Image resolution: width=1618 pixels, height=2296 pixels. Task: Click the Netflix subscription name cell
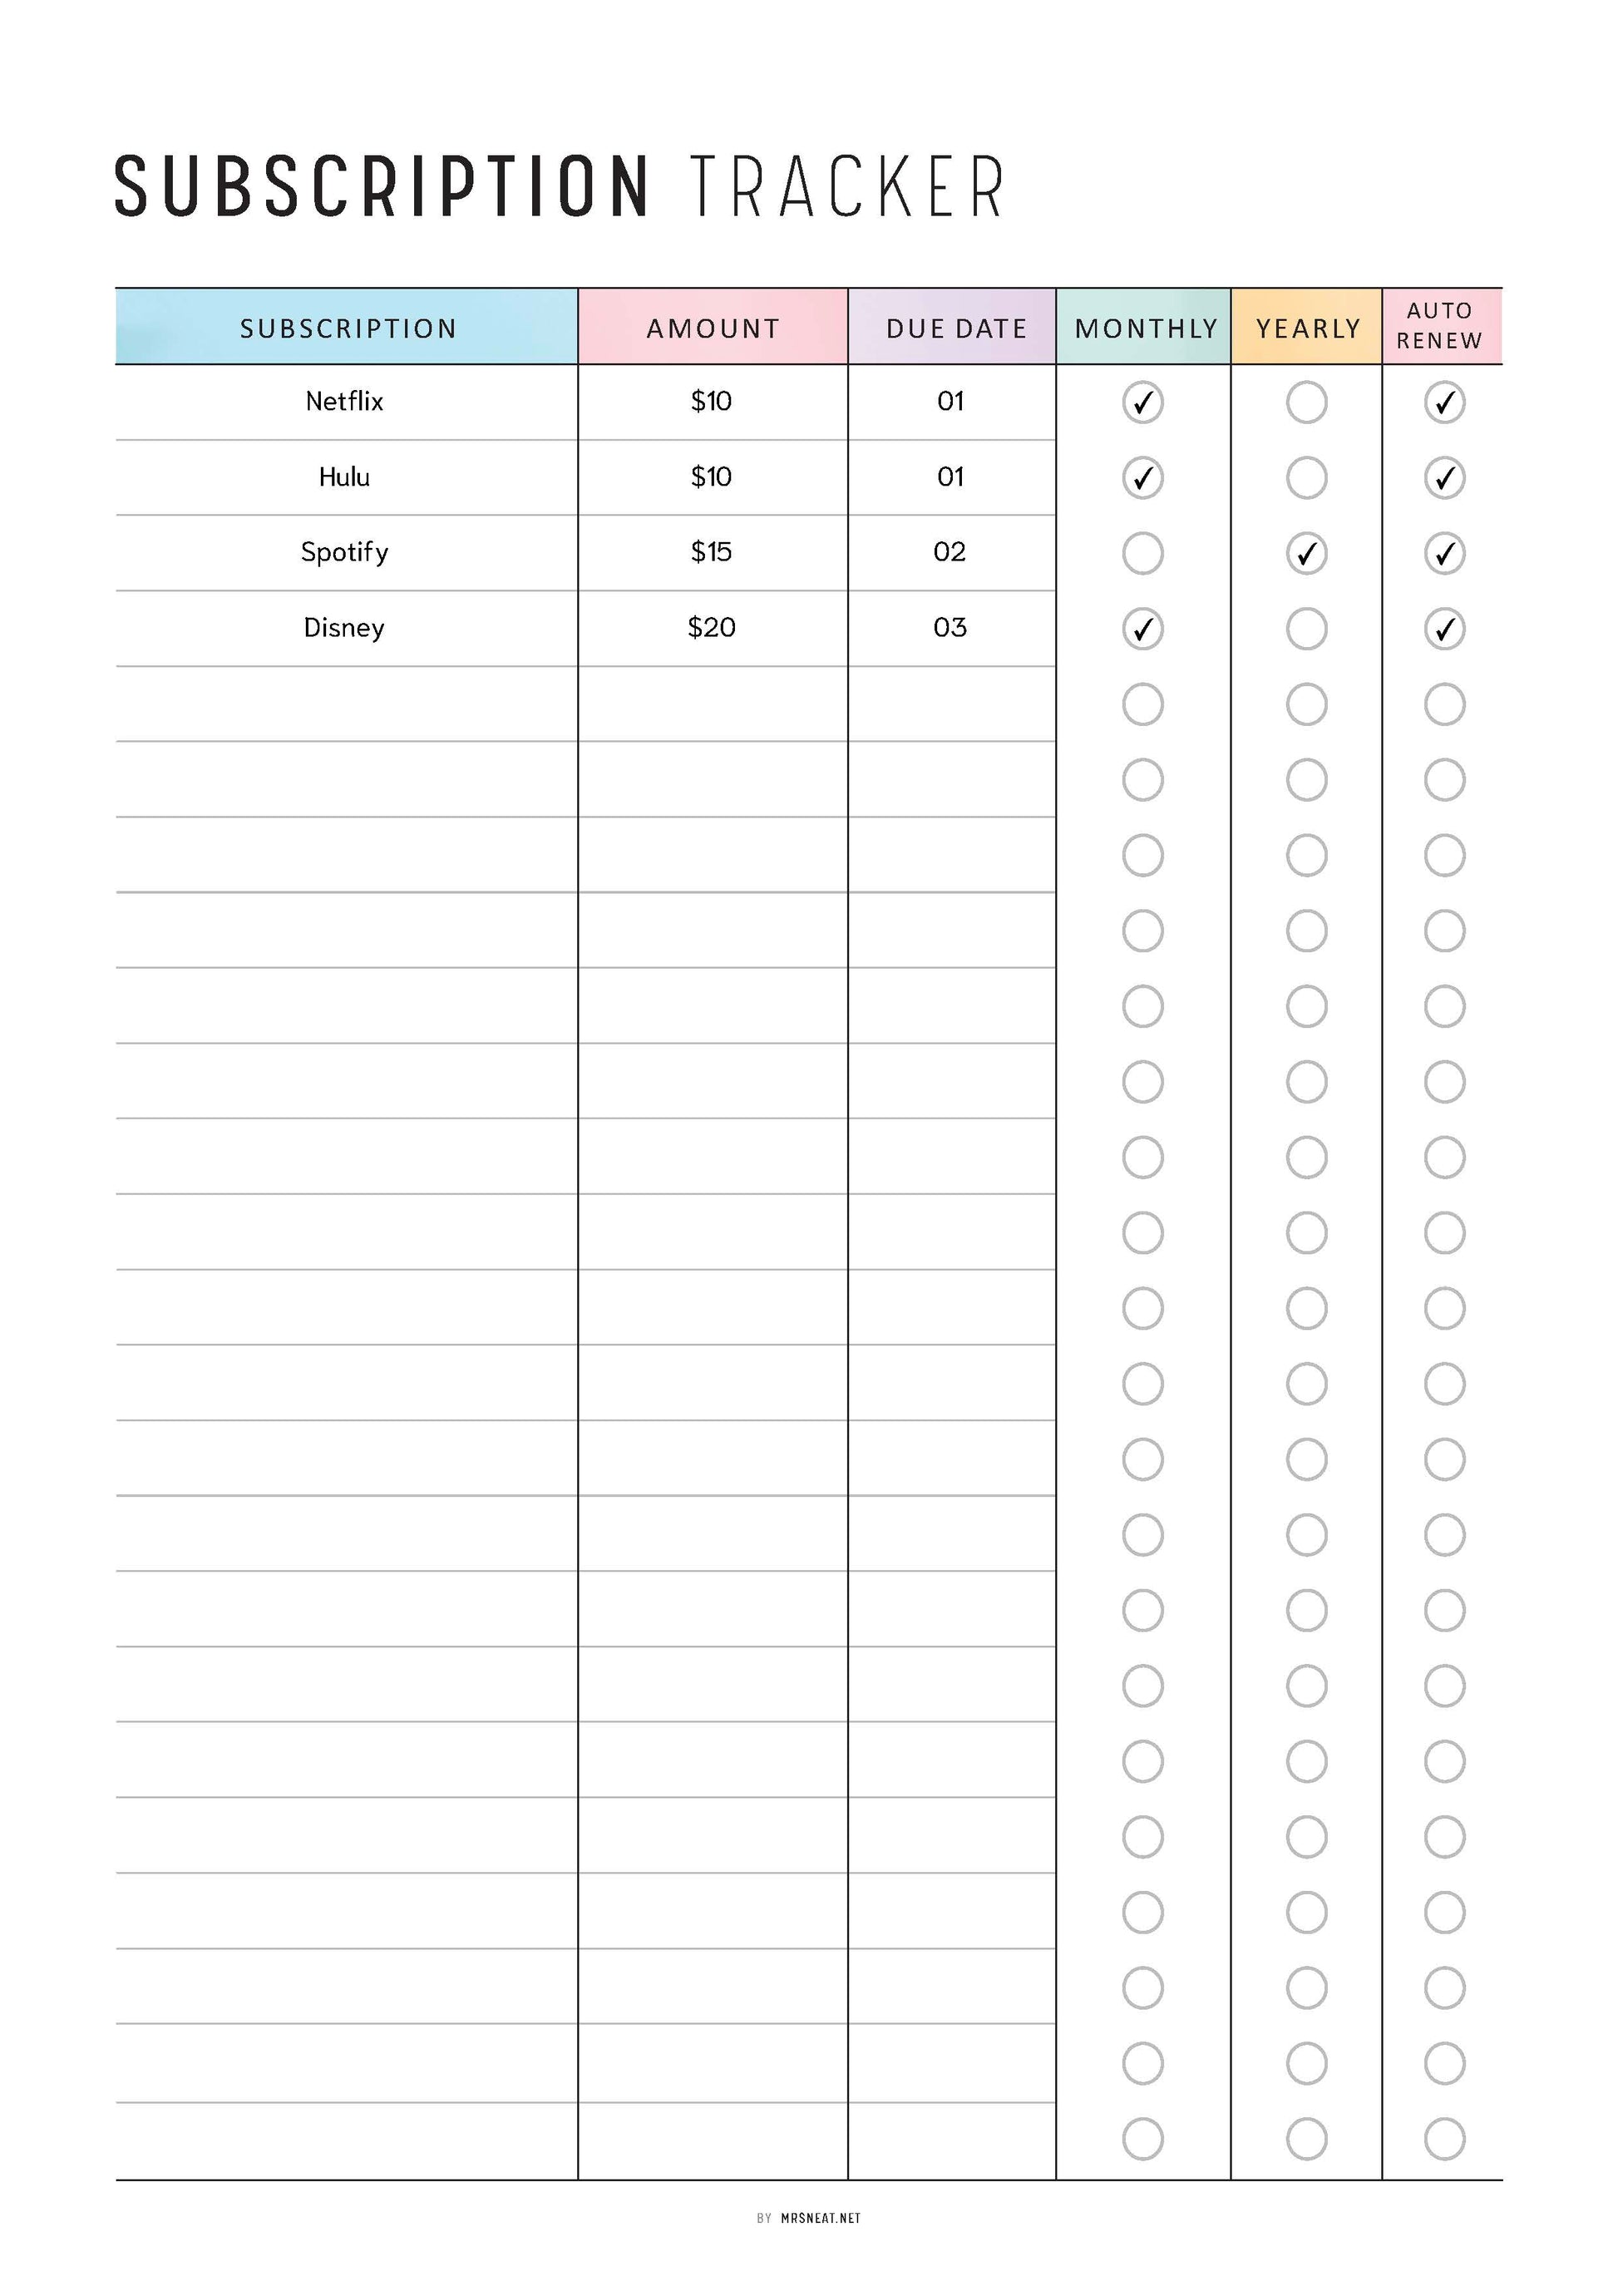pyautogui.click(x=344, y=402)
